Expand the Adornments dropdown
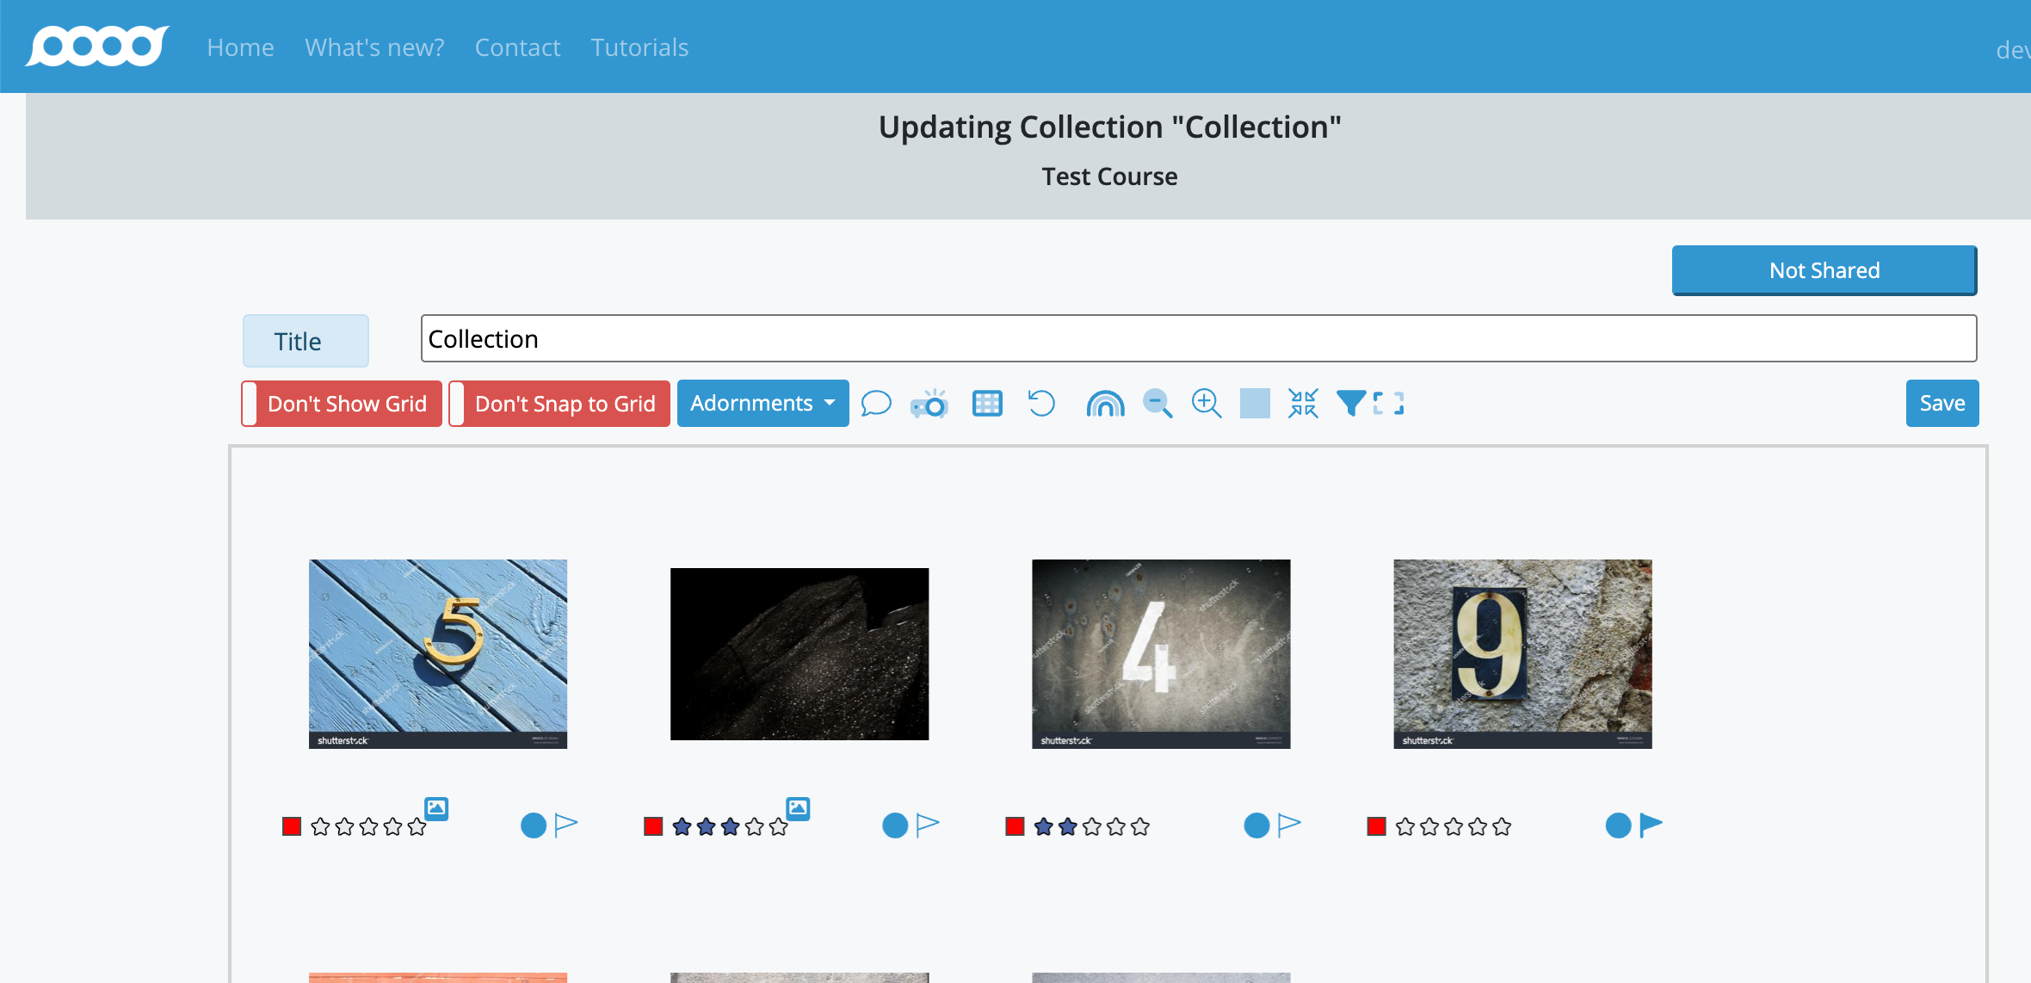 click(x=762, y=403)
